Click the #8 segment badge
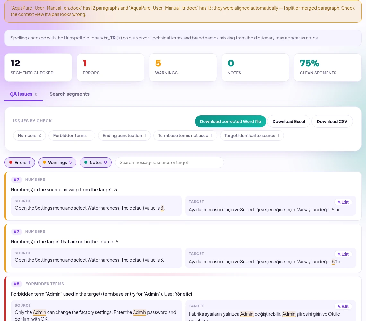This screenshot has width=366, height=321. point(17,284)
